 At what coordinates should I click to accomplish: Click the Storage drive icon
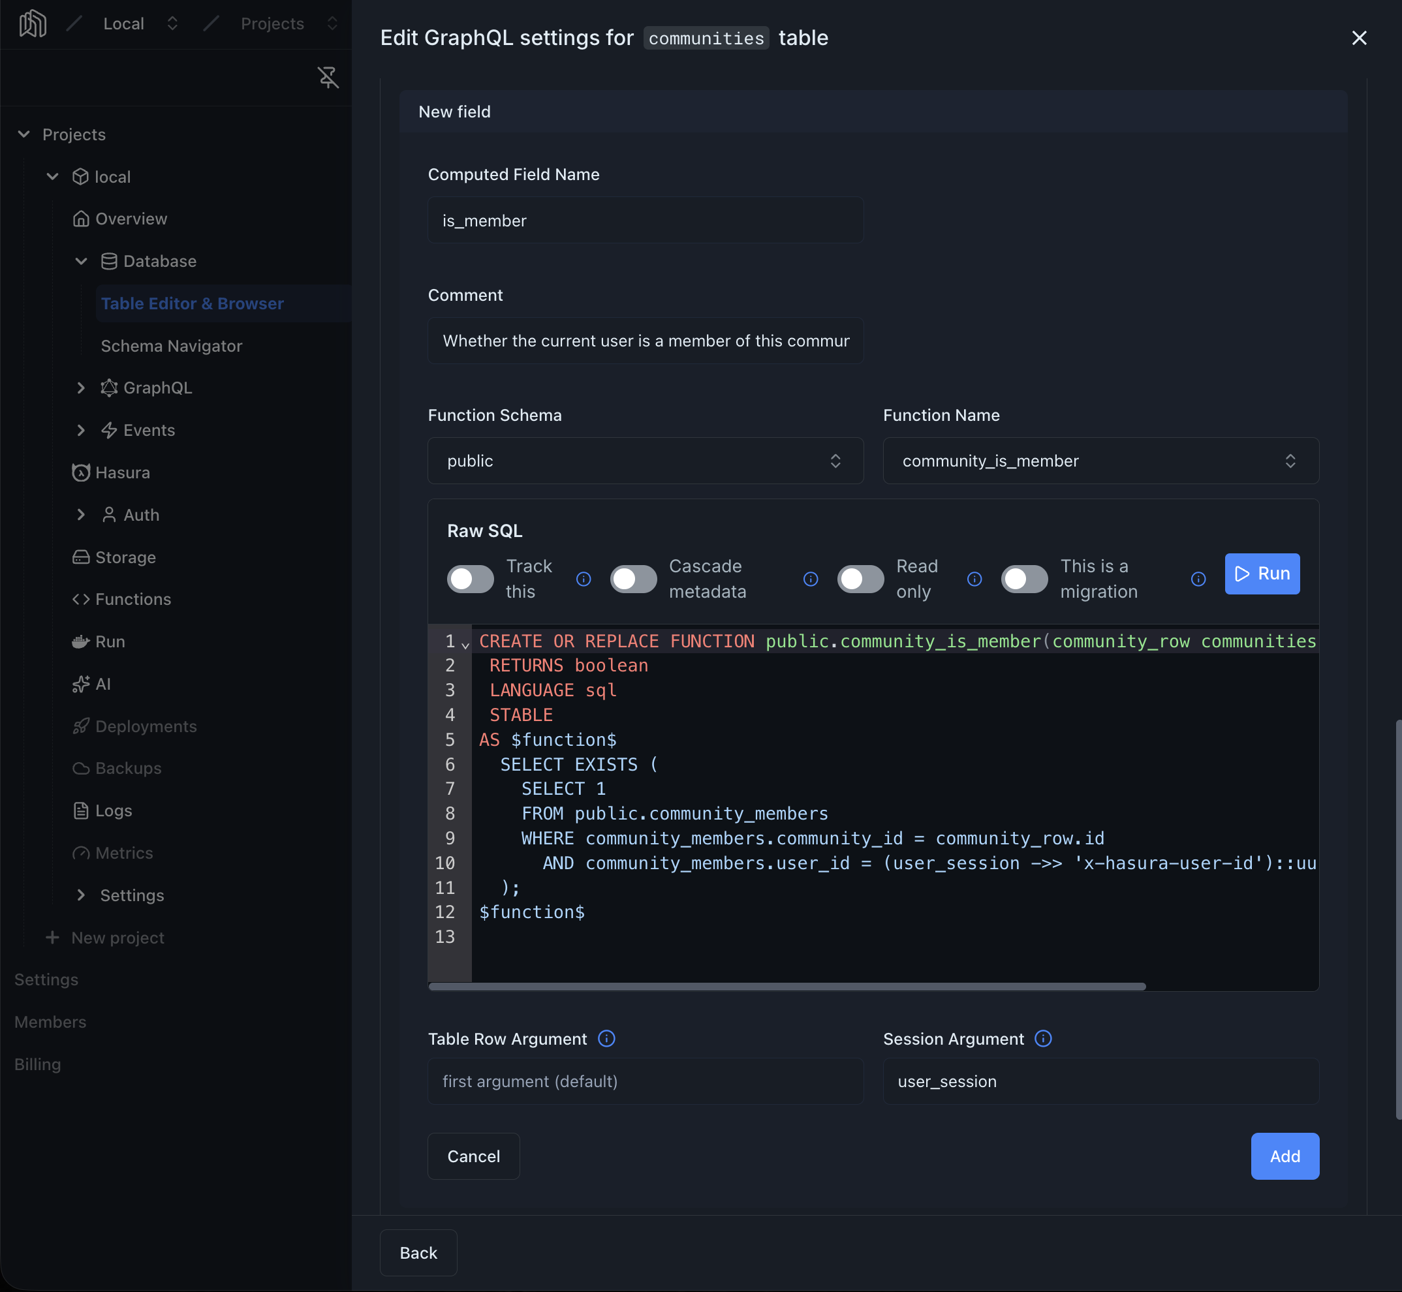tap(81, 557)
